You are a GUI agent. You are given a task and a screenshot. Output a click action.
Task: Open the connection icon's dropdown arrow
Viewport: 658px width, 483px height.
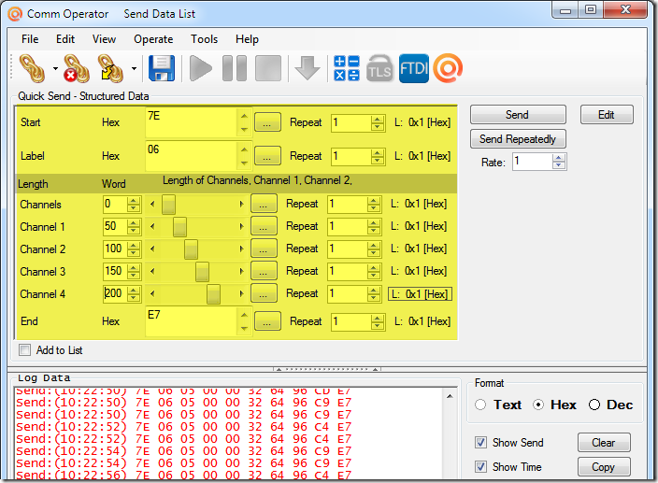point(55,68)
